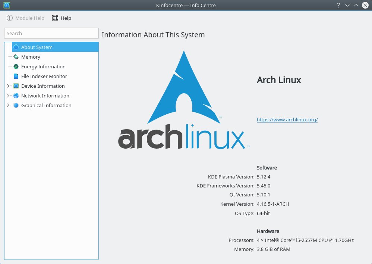Click the Device Information icon

pos(16,86)
